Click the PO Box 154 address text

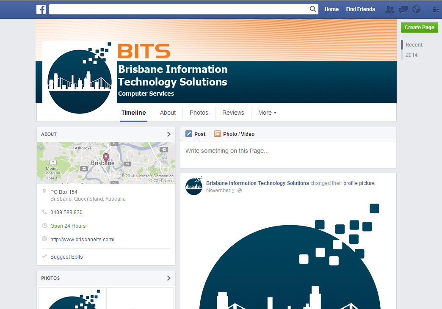[64, 192]
